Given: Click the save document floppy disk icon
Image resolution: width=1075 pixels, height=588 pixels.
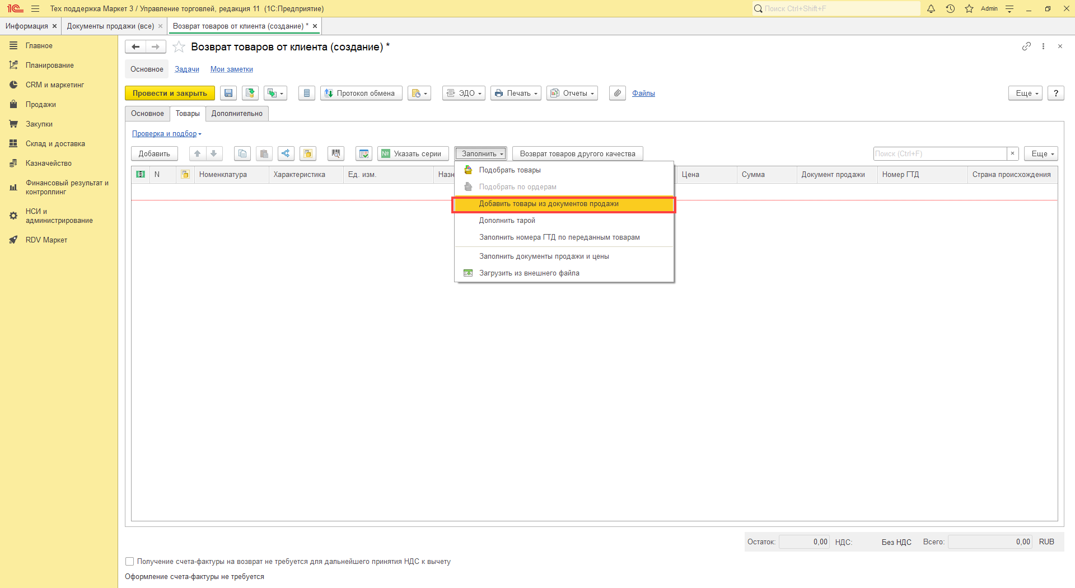Looking at the screenshot, I should click(228, 94).
